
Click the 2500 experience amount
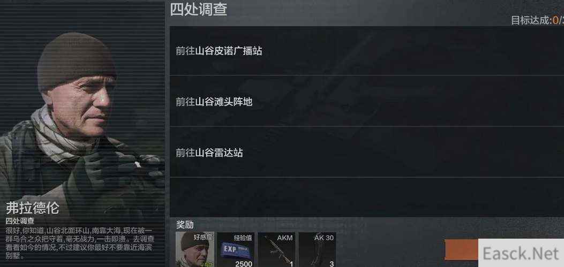[244, 264]
